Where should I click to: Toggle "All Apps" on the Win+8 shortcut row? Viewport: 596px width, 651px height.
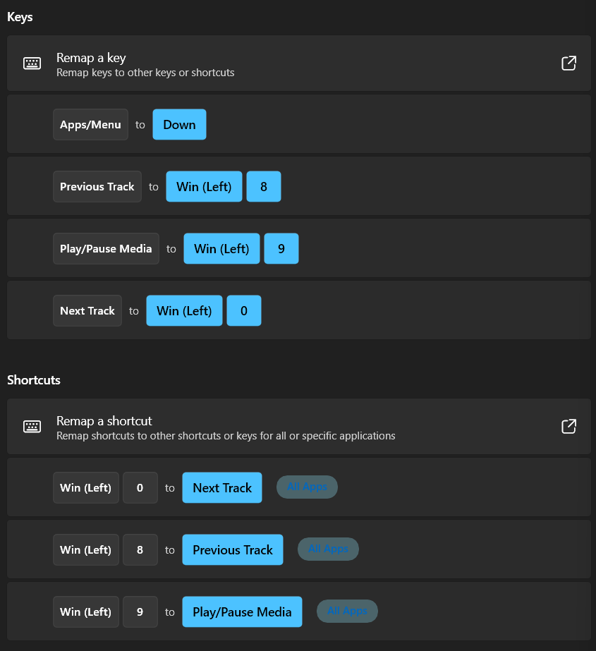(x=327, y=549)
